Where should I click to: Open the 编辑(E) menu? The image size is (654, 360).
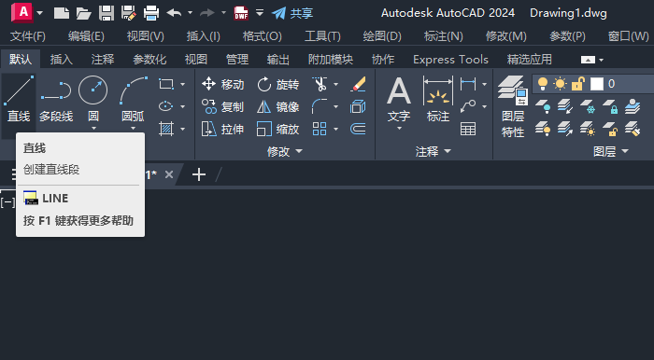tap(86, 36)
